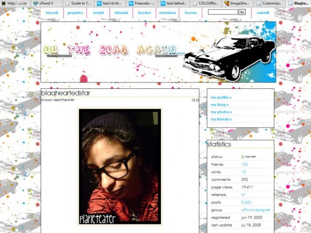
Task: Open the 'my profile »' sidebar link
Action: 221,97
